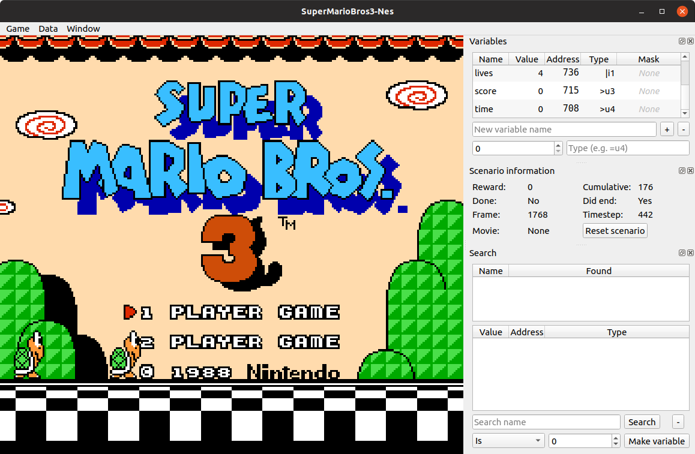695x454 pixels.
Task: Focus the New variable name field
Action: point(564,130)
